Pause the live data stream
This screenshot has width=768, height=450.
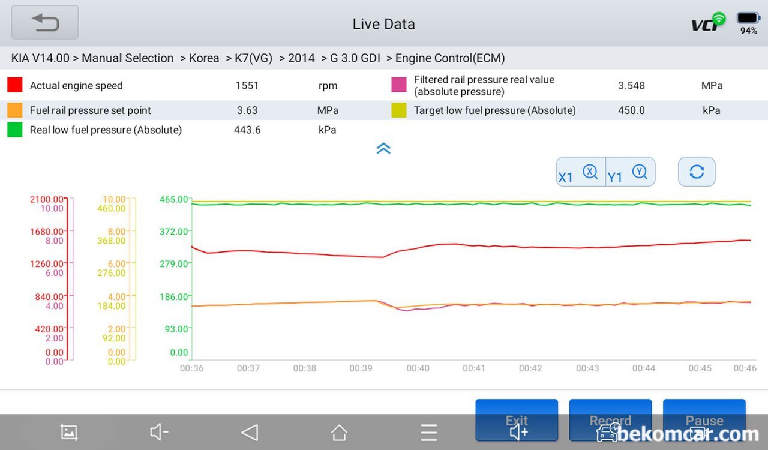click(x=704, y=420)
